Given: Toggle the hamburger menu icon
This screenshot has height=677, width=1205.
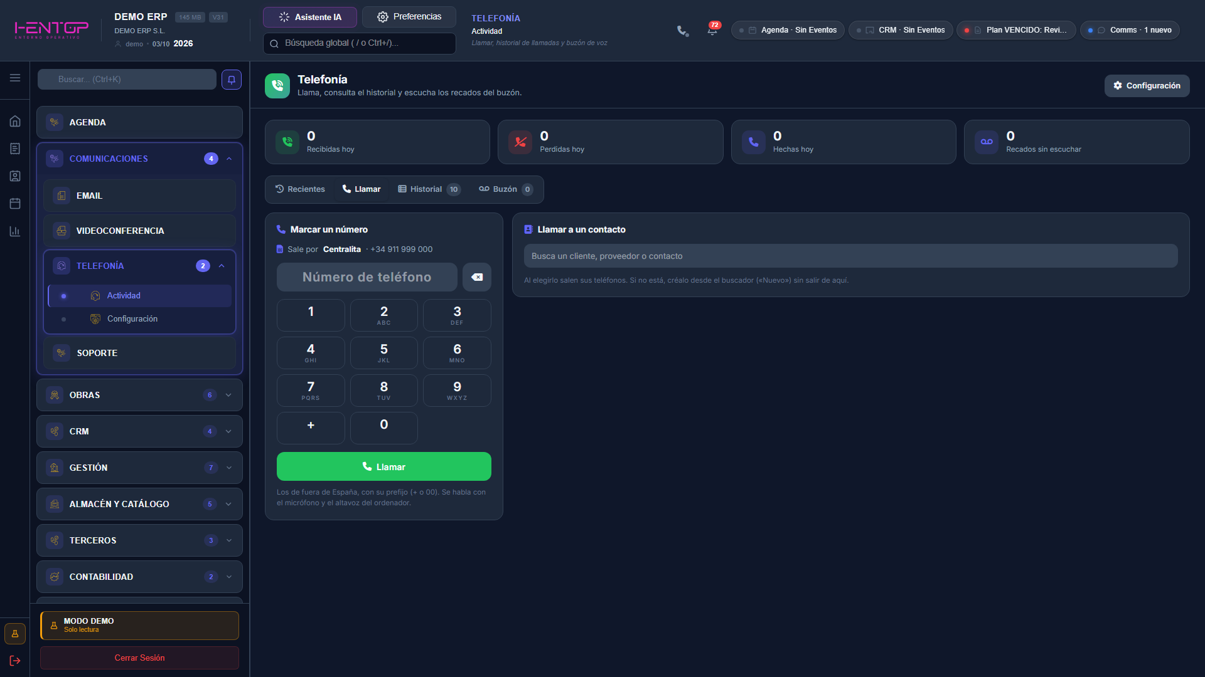Looking at the screenshot, I should [x=15, y=78].
